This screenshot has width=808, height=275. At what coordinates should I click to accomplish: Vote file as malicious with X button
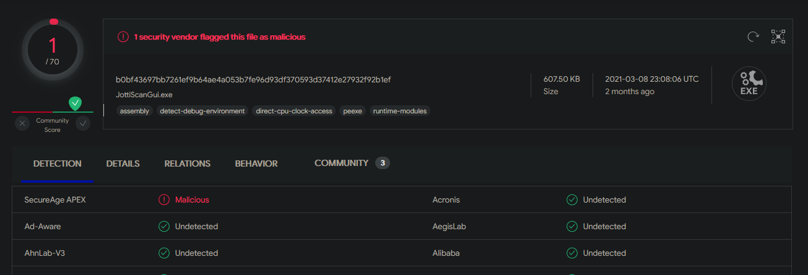23,123
